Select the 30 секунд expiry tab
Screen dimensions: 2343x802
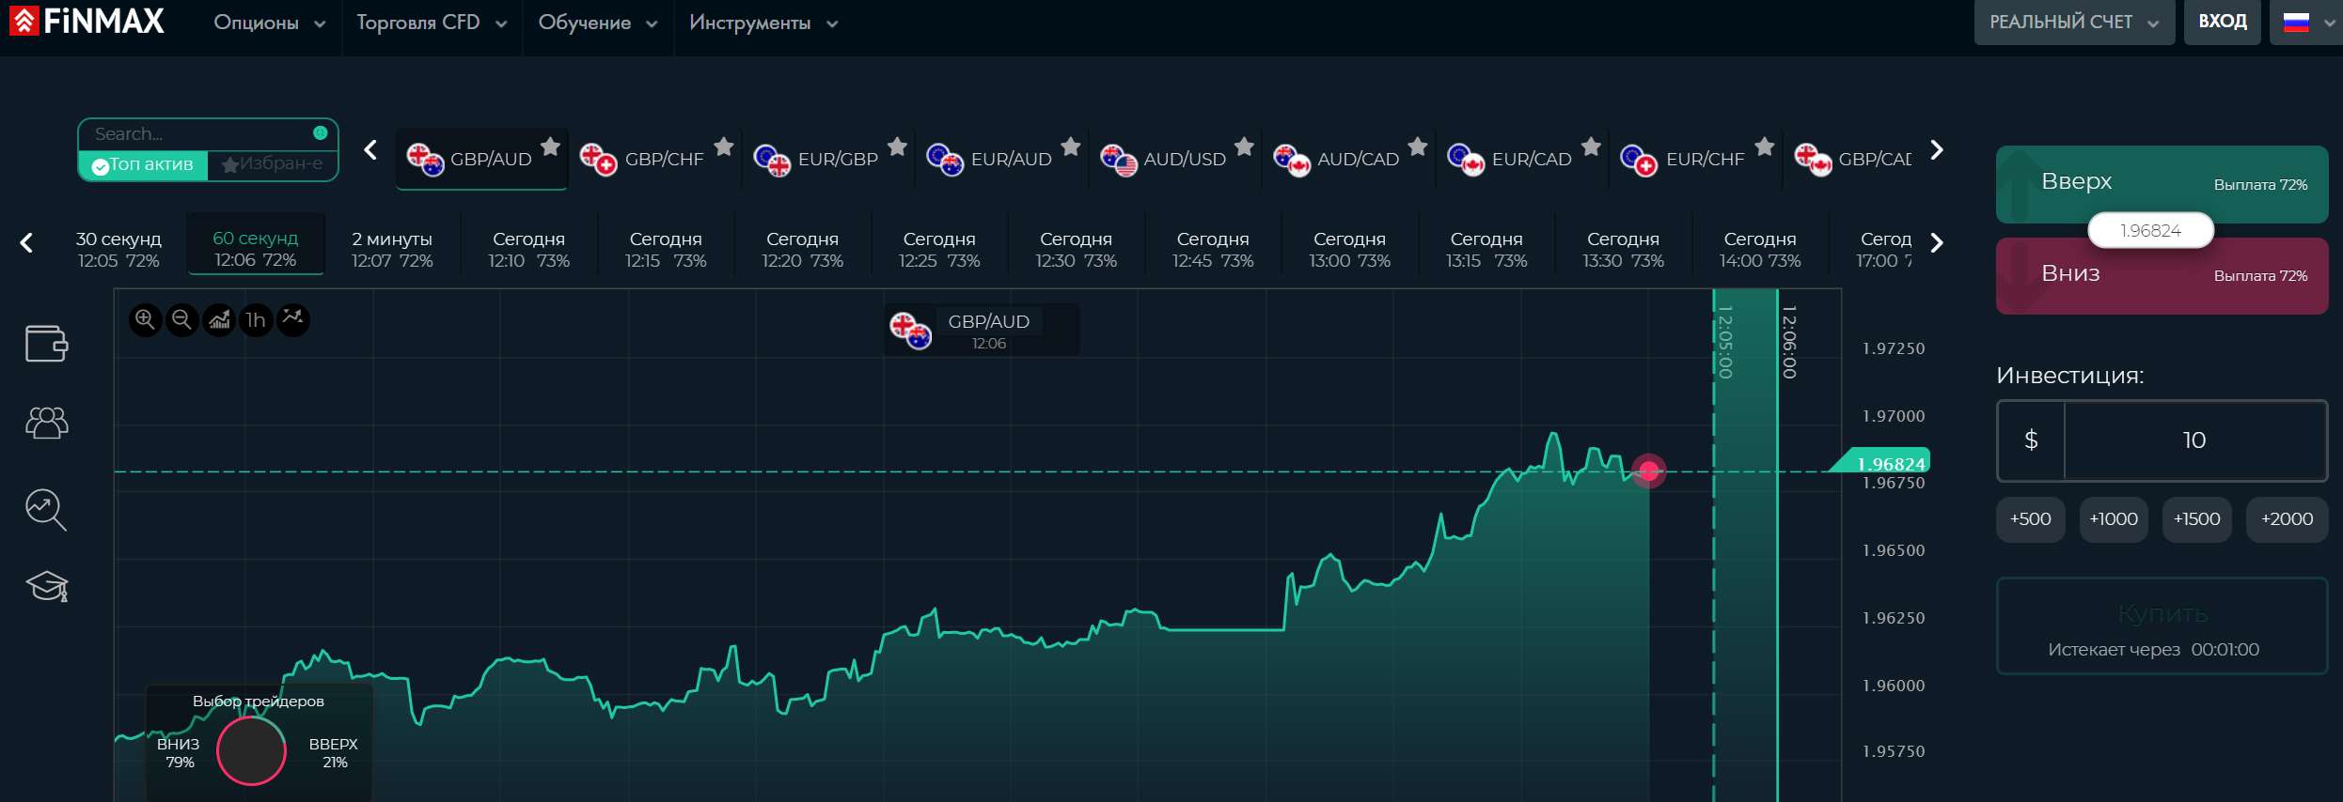[x=118, y=249]
